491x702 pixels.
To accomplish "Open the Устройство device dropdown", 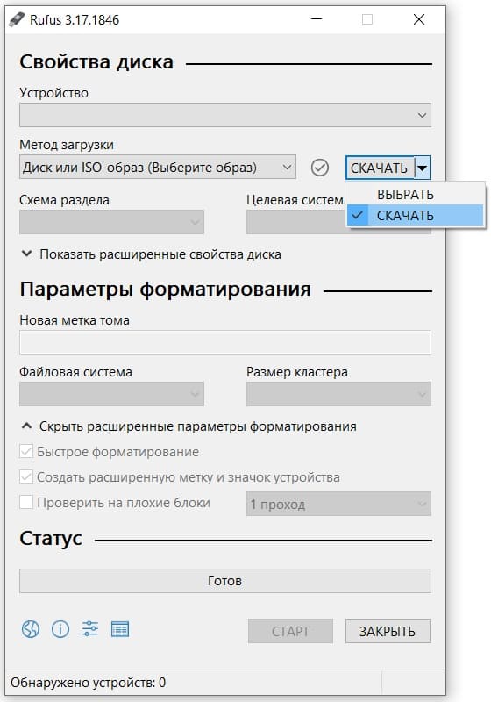I will pos(225,115).
